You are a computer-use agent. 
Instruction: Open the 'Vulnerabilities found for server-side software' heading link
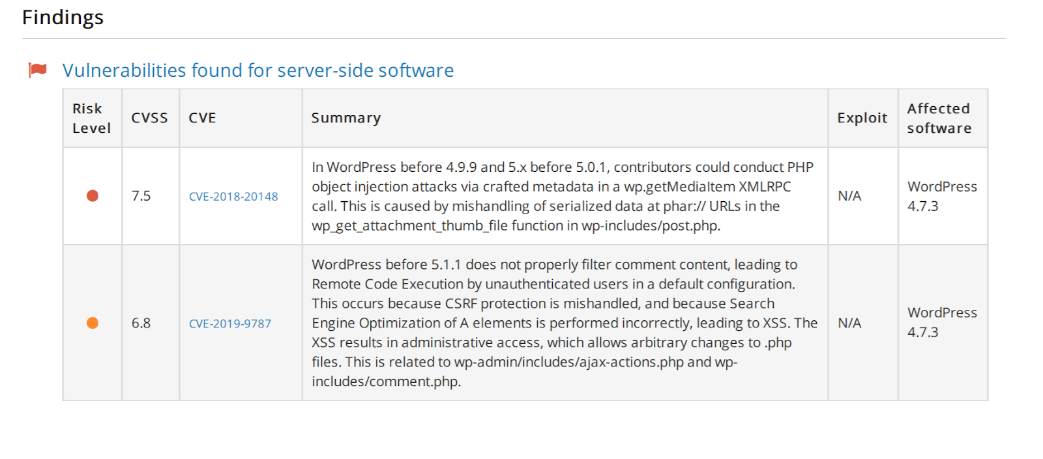coord(258,70)
